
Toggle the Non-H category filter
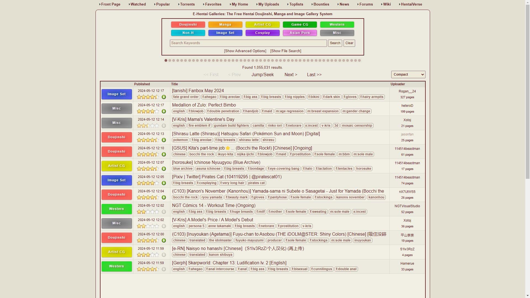point(188,33)
